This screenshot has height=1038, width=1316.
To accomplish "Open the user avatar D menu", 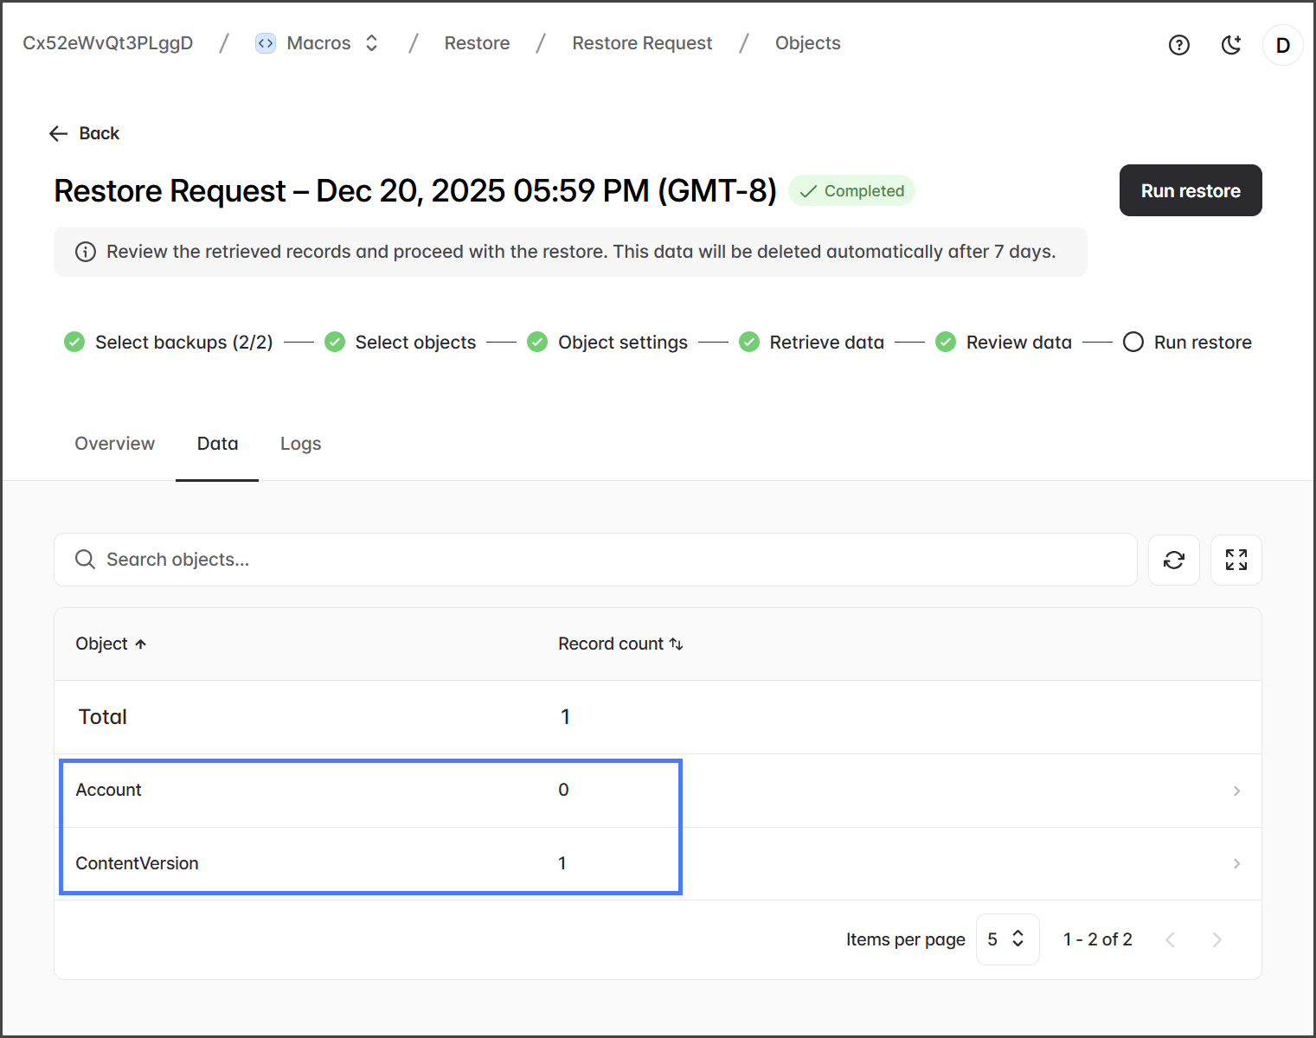I will 1282,45.
